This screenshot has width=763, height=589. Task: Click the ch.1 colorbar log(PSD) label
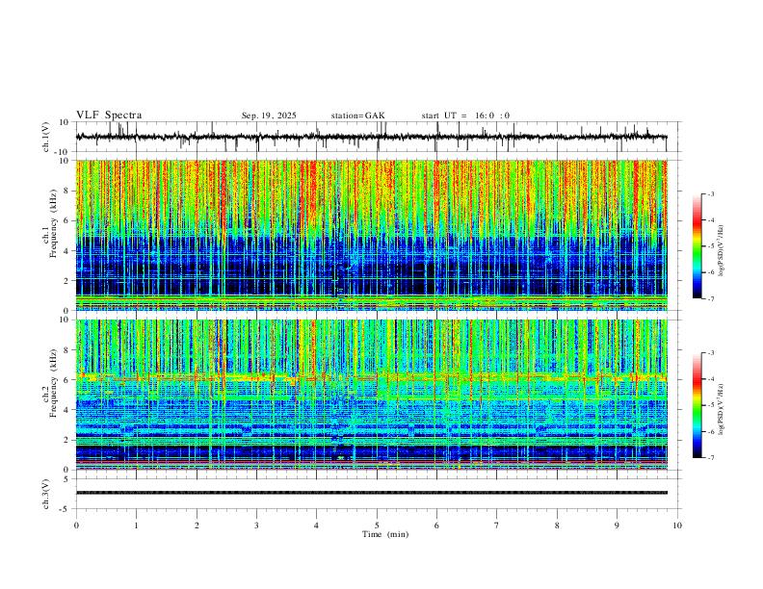(723, 251)
